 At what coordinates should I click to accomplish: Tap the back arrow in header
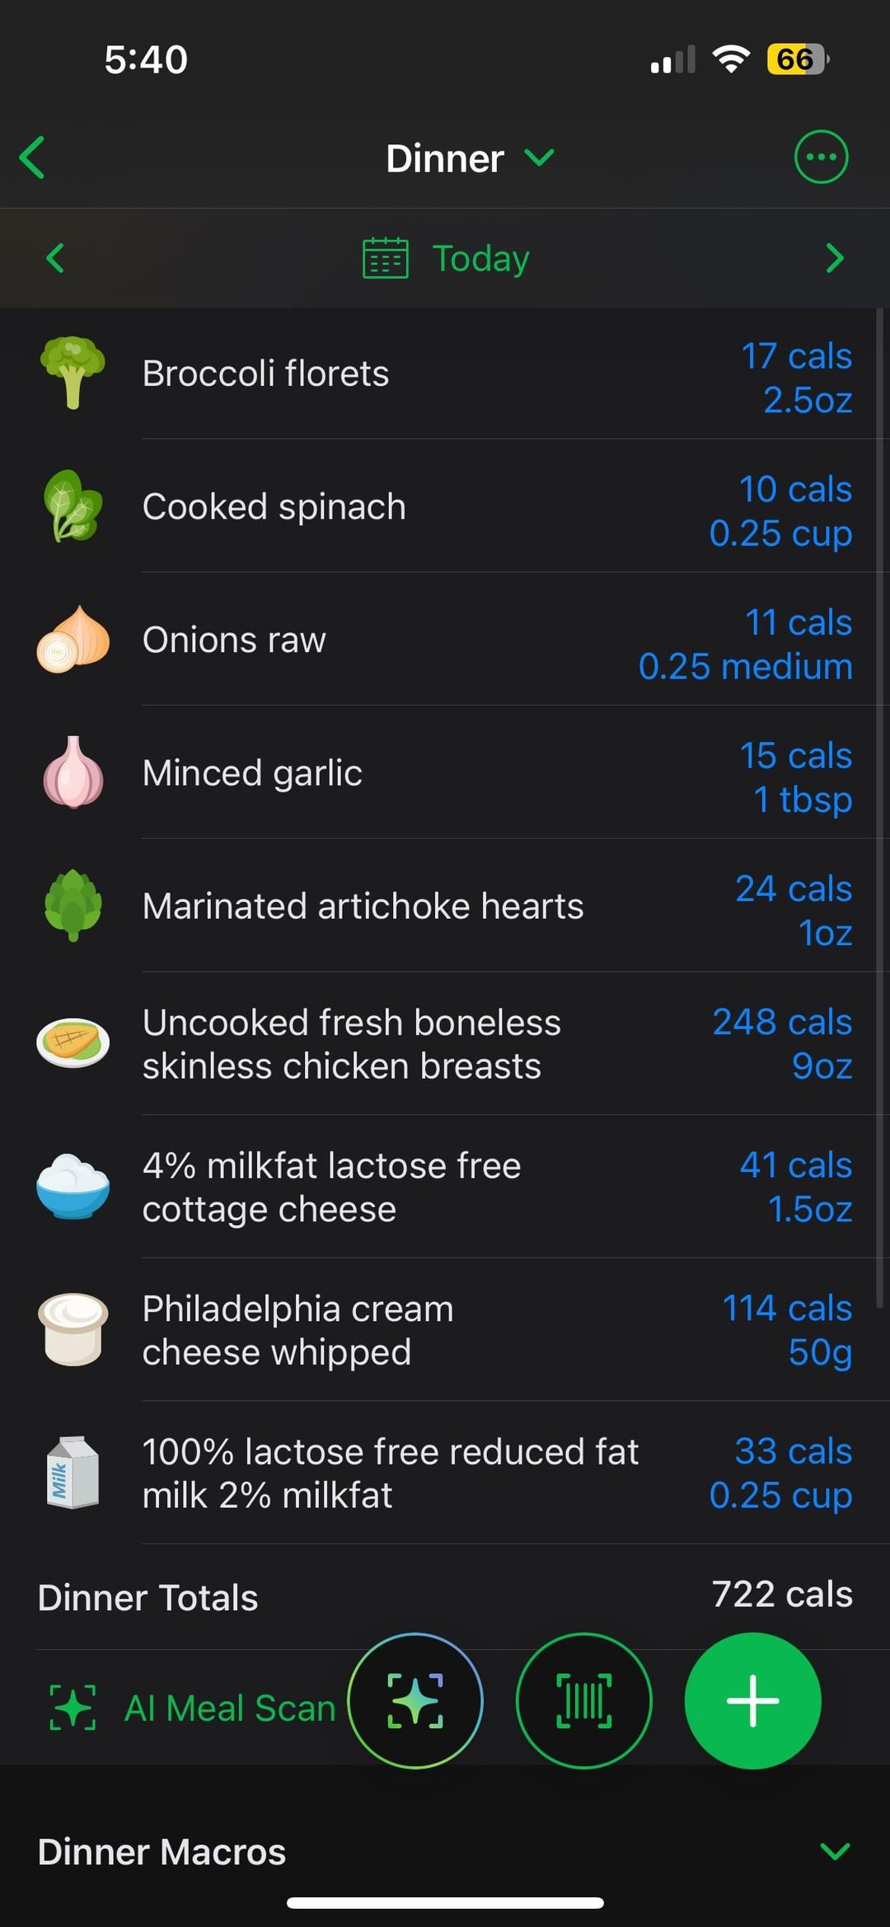[x=33, y=157]
